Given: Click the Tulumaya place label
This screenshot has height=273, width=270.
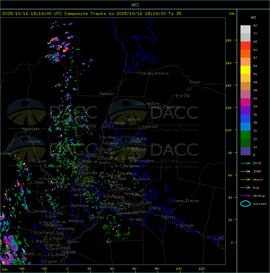Looking at the screenshot, I should point(111,143).
